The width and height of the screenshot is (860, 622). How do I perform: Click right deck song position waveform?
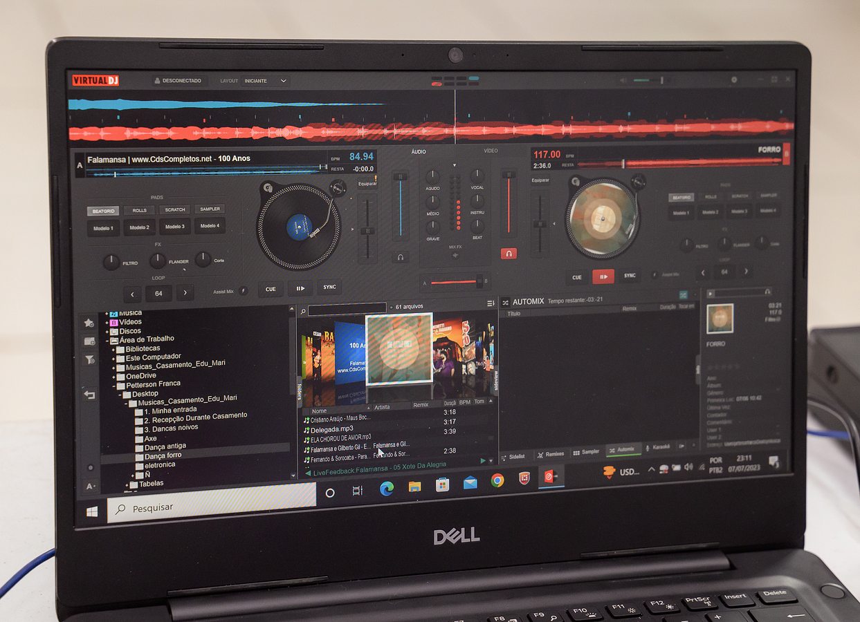[x=679, y=163]
